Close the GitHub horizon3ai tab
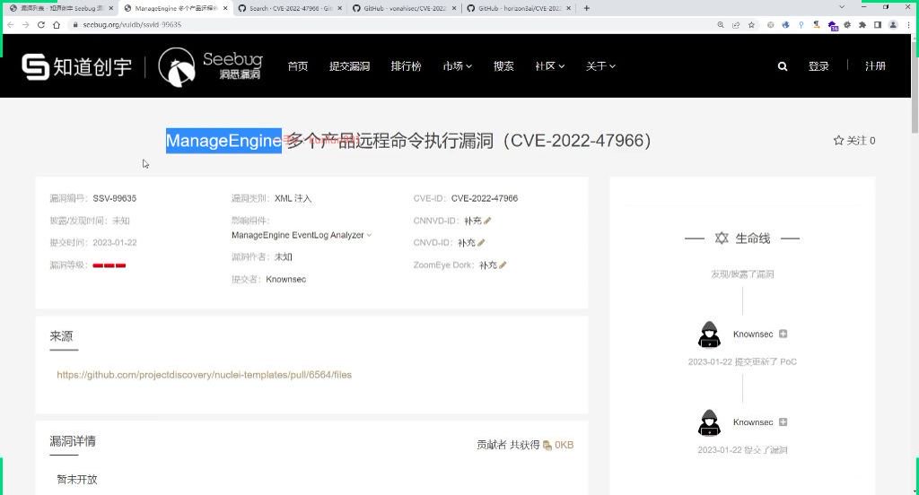Screen dimensions: 919x495 (x=568, y=8)
